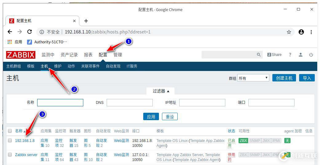Viewport: 320px width, 165px height.
Task: Open the 自动发现 submenu
Action: pyautogui.click(x=113, y=66)
